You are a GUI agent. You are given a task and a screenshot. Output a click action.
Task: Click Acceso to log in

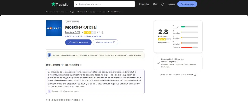coord(172,4)
